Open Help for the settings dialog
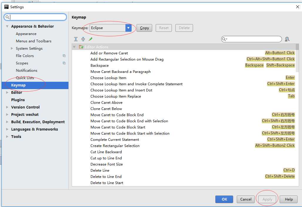Screen dimensions: 302x207 (x=289, y=199)
